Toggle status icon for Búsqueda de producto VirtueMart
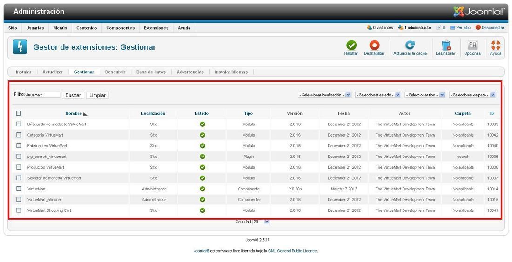This screenshot has width=512, height=262. point(202,124)
